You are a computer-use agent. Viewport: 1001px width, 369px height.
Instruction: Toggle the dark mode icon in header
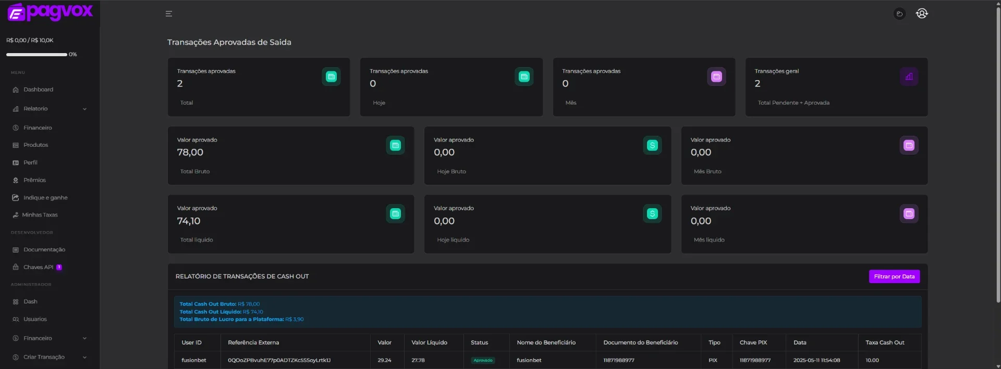(x=899, y=14)
